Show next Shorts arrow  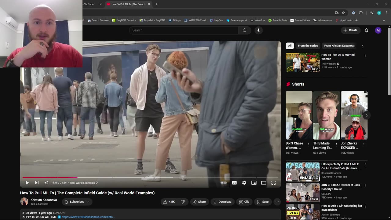367,115
